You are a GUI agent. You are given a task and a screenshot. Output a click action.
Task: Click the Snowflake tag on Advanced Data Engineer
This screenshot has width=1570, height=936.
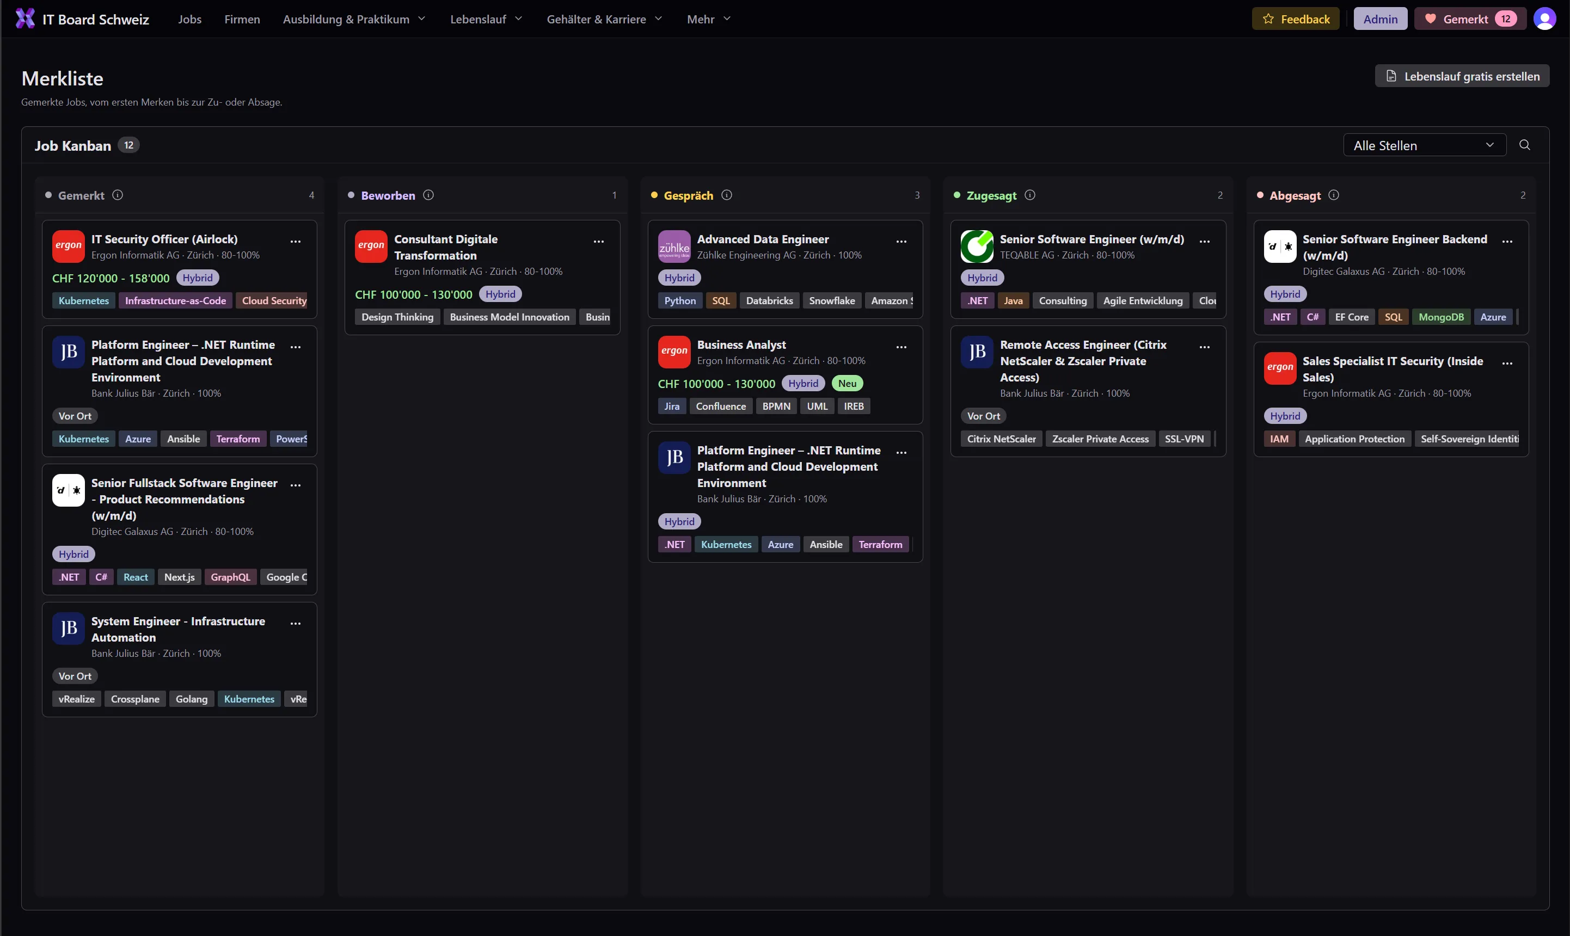832,301
